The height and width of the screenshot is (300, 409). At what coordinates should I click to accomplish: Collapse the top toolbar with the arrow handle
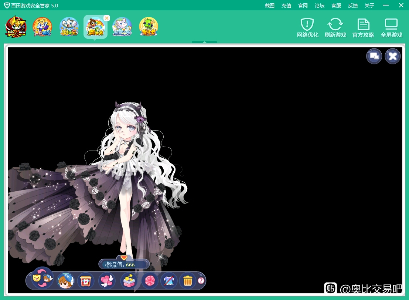point(205,42)
